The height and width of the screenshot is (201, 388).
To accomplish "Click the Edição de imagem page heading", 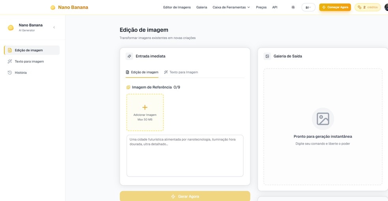I will pyautogui.click(x=144, y=30).
